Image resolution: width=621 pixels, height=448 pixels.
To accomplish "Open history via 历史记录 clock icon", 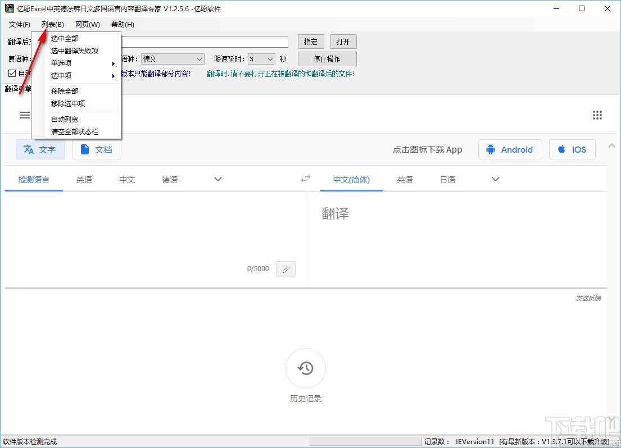I will (x=305, y=368).
